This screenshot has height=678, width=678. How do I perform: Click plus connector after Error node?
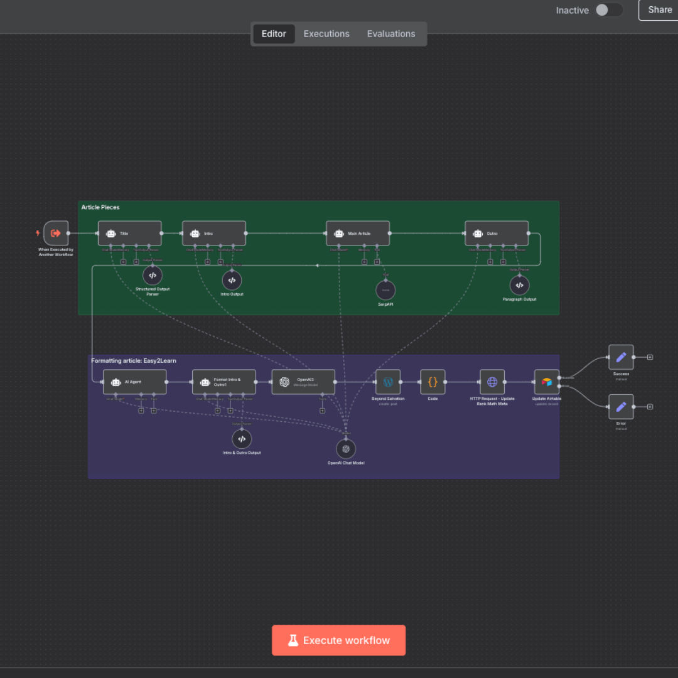[x=650, y=407]
